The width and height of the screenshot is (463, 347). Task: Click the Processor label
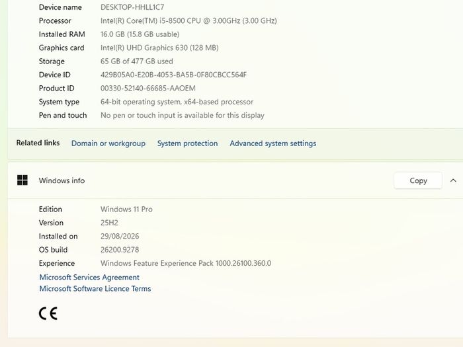(55, 20)
